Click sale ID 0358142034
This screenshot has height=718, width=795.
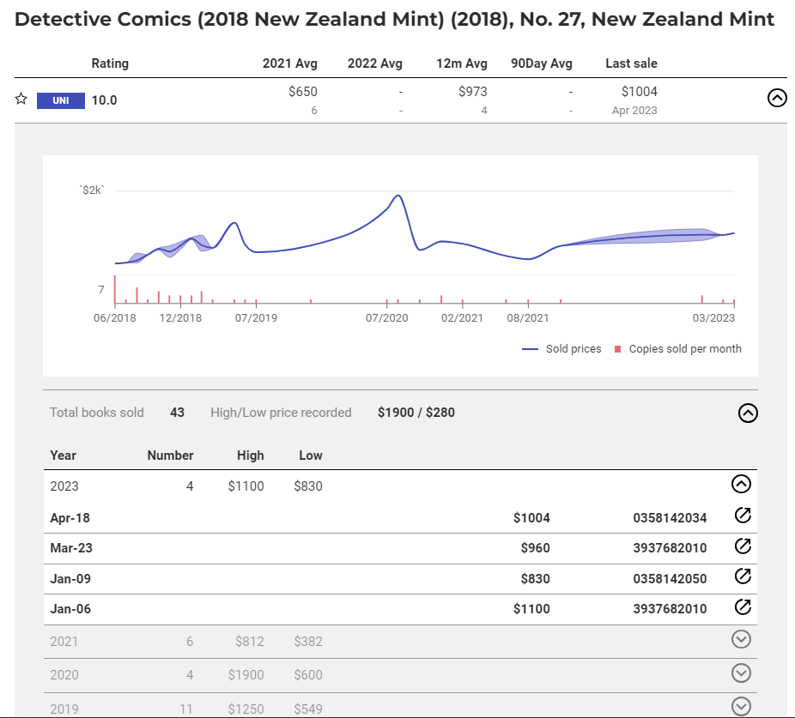(670, 517)
